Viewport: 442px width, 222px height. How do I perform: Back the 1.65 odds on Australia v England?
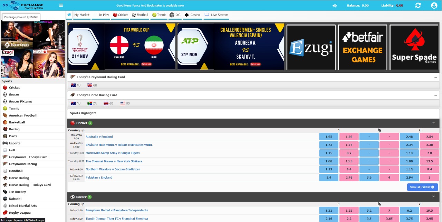pos(328,137)
